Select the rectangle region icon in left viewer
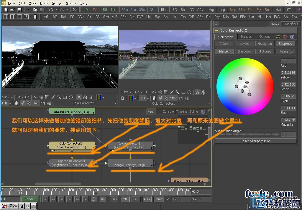Image resolution: width=302 pixels, height=210 pixels. click(x=65, y=97)
